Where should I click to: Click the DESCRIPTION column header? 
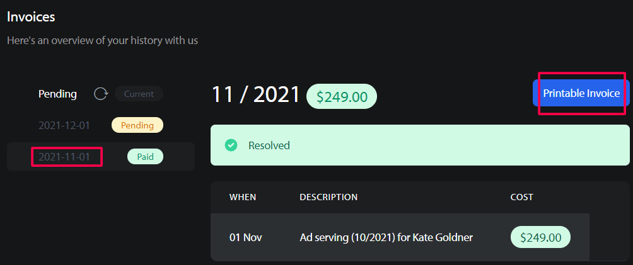point(328,197)
